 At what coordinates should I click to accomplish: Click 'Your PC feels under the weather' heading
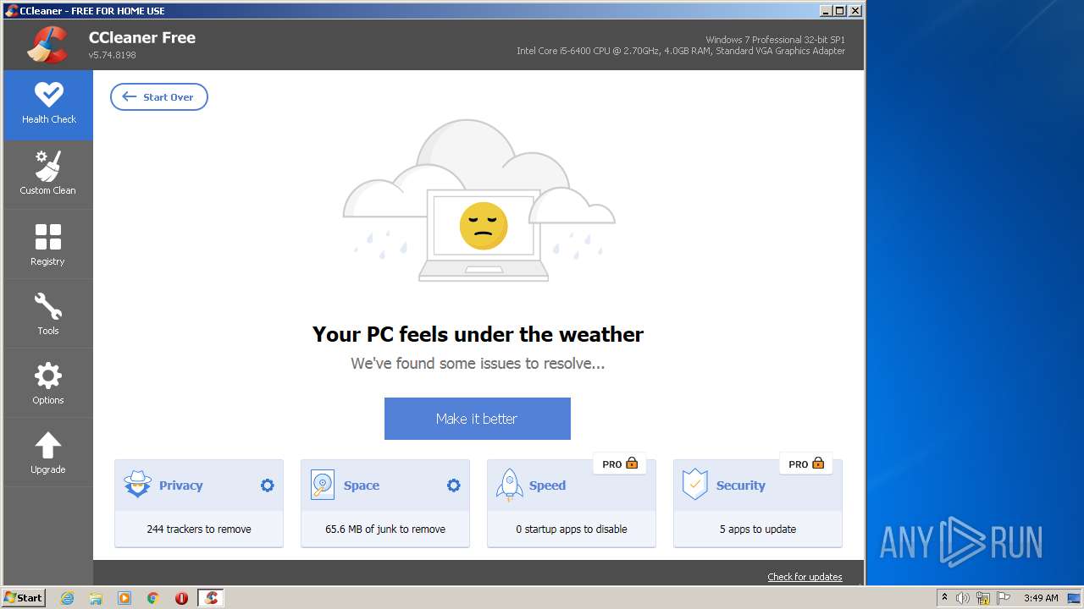click(478, 334)
